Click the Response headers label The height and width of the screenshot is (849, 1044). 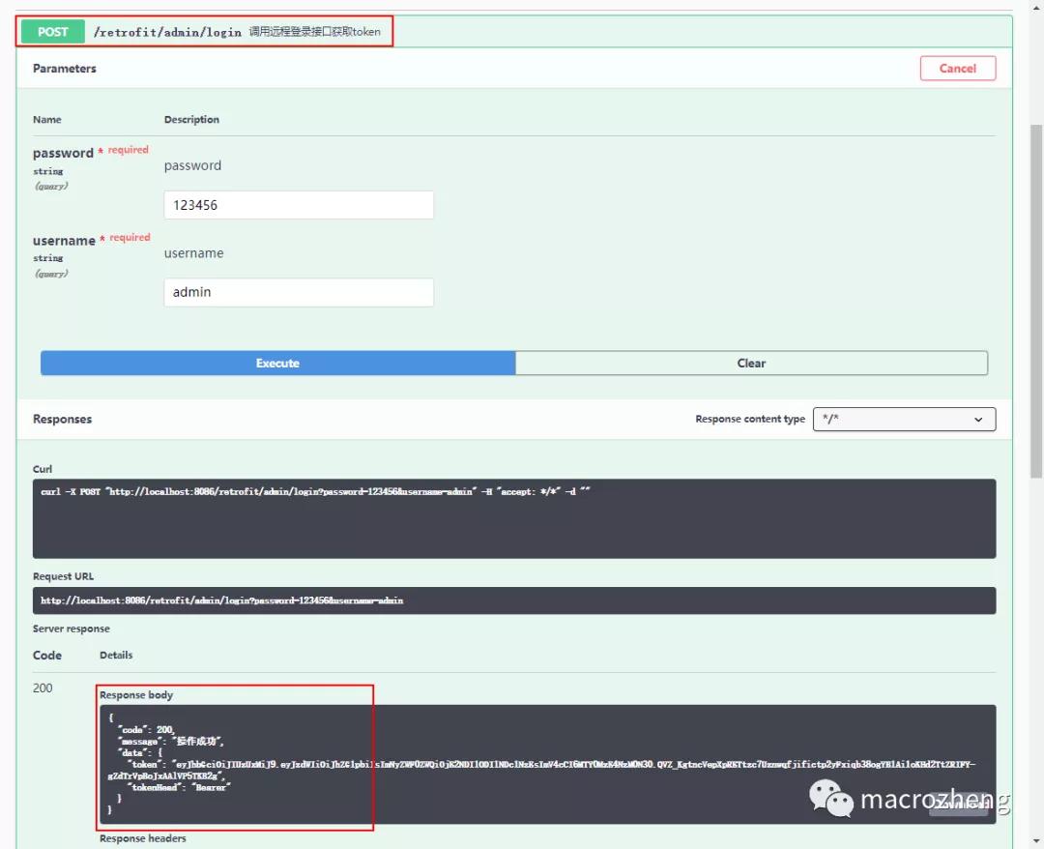click(x=142, y=837)
